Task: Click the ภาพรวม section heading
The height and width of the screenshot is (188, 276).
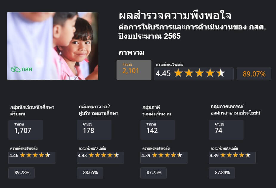Action: point(131,52)
